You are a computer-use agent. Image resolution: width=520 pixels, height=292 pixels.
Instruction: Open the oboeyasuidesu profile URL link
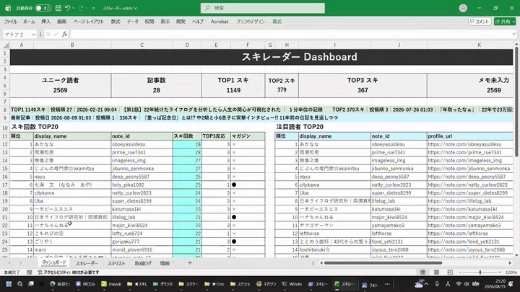coord(464,144)
